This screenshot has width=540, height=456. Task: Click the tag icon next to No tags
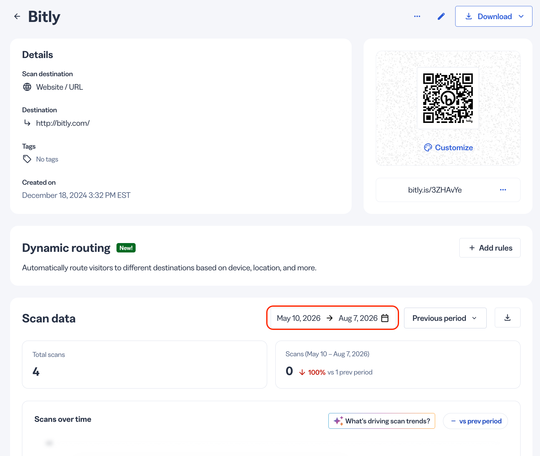pyautogui.click(x=27, y=159)
